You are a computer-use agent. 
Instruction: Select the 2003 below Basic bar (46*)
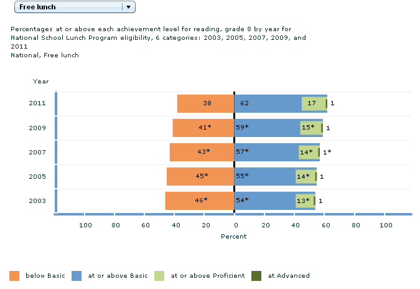[x=200, y=201]
